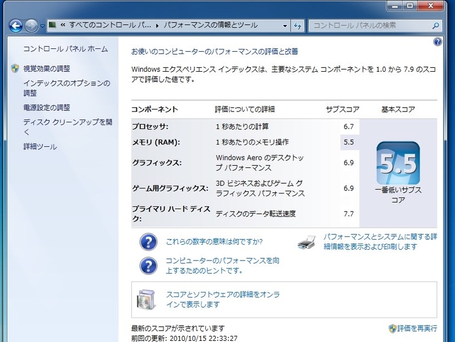Open スコアとソフトウェアの詳細をオンライン link
The image size is (455, 342).
click(223, 299)
